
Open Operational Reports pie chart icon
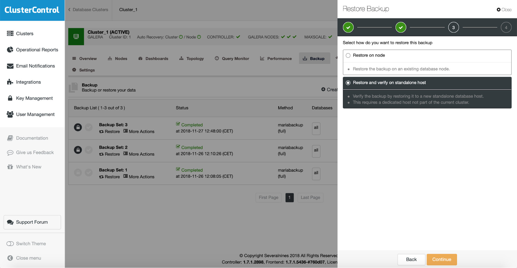(x=10, y=49)
